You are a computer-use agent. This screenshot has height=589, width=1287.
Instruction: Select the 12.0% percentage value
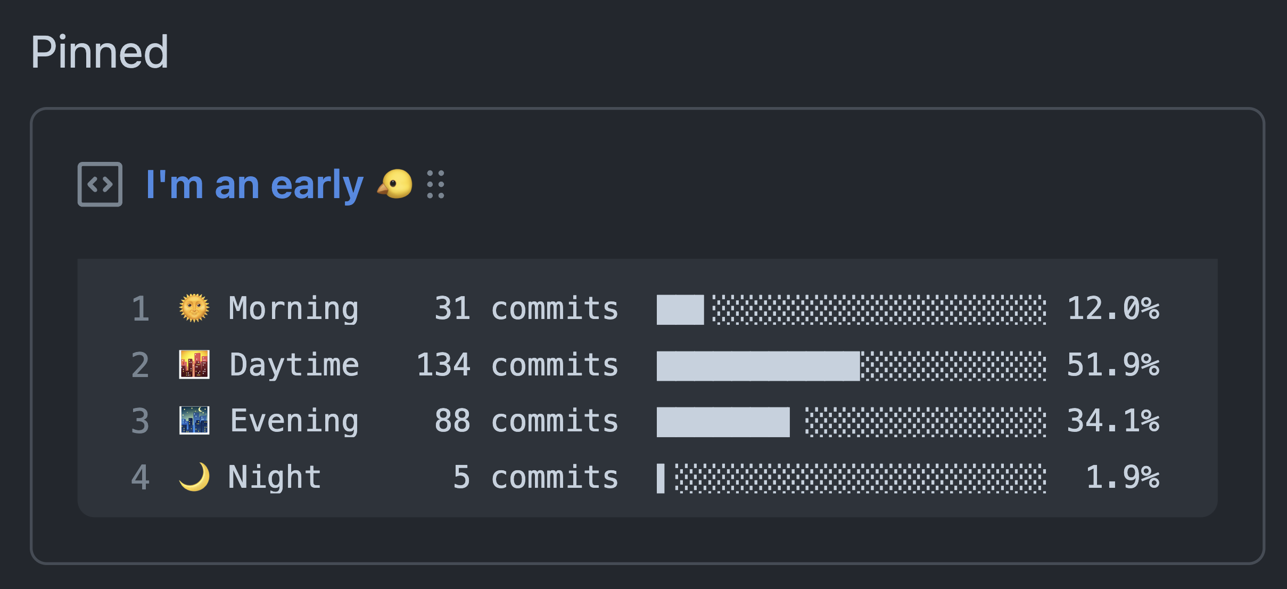coord(1113,308)
